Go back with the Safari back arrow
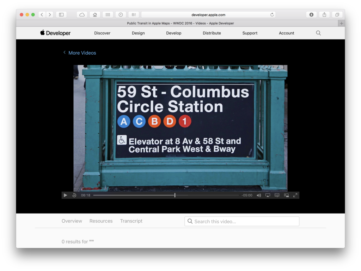The width and height of the screenshot is (361, 271). (42, 15)
